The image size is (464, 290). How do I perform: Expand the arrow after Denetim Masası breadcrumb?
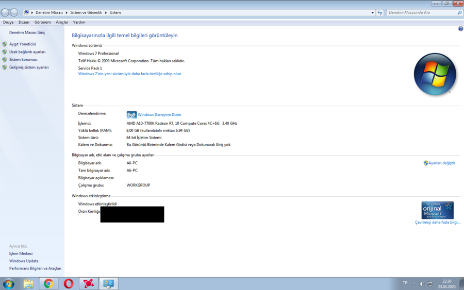pyautogui.click(x=67, y=13)
